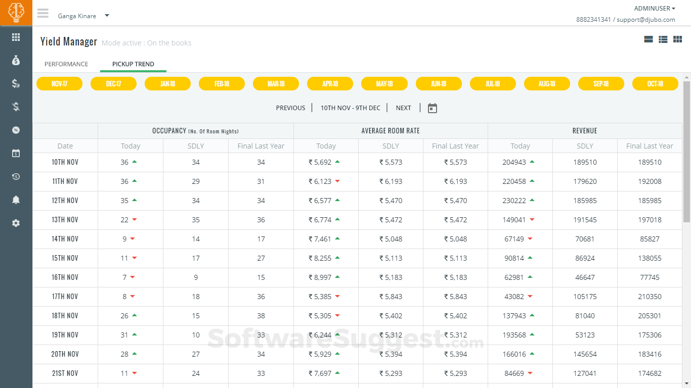Open the settings gear in sidebar
This screenshot has height=388, width=691.
pyautogui.click(x=16, y=223)
